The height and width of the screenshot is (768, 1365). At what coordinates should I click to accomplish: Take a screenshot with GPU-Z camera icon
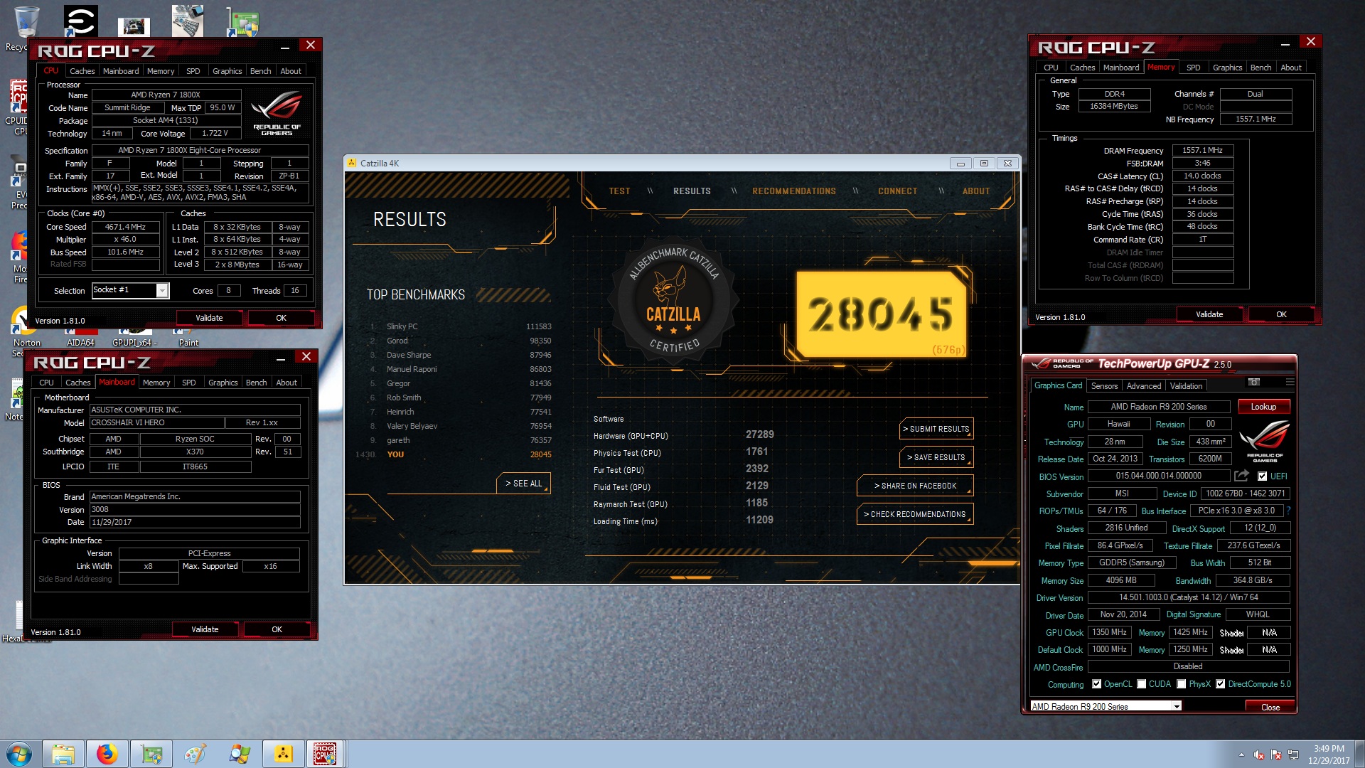(x=1254, y=383)
